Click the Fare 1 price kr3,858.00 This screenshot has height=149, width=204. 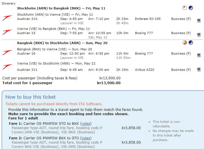click(131, 128)
